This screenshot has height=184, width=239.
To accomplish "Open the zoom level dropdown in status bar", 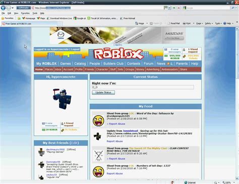I will point(234,182).
